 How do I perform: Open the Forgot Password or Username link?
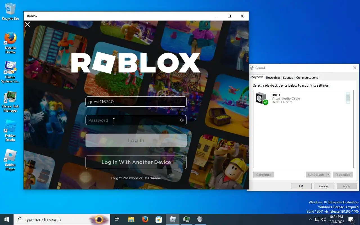coord(136,178)
